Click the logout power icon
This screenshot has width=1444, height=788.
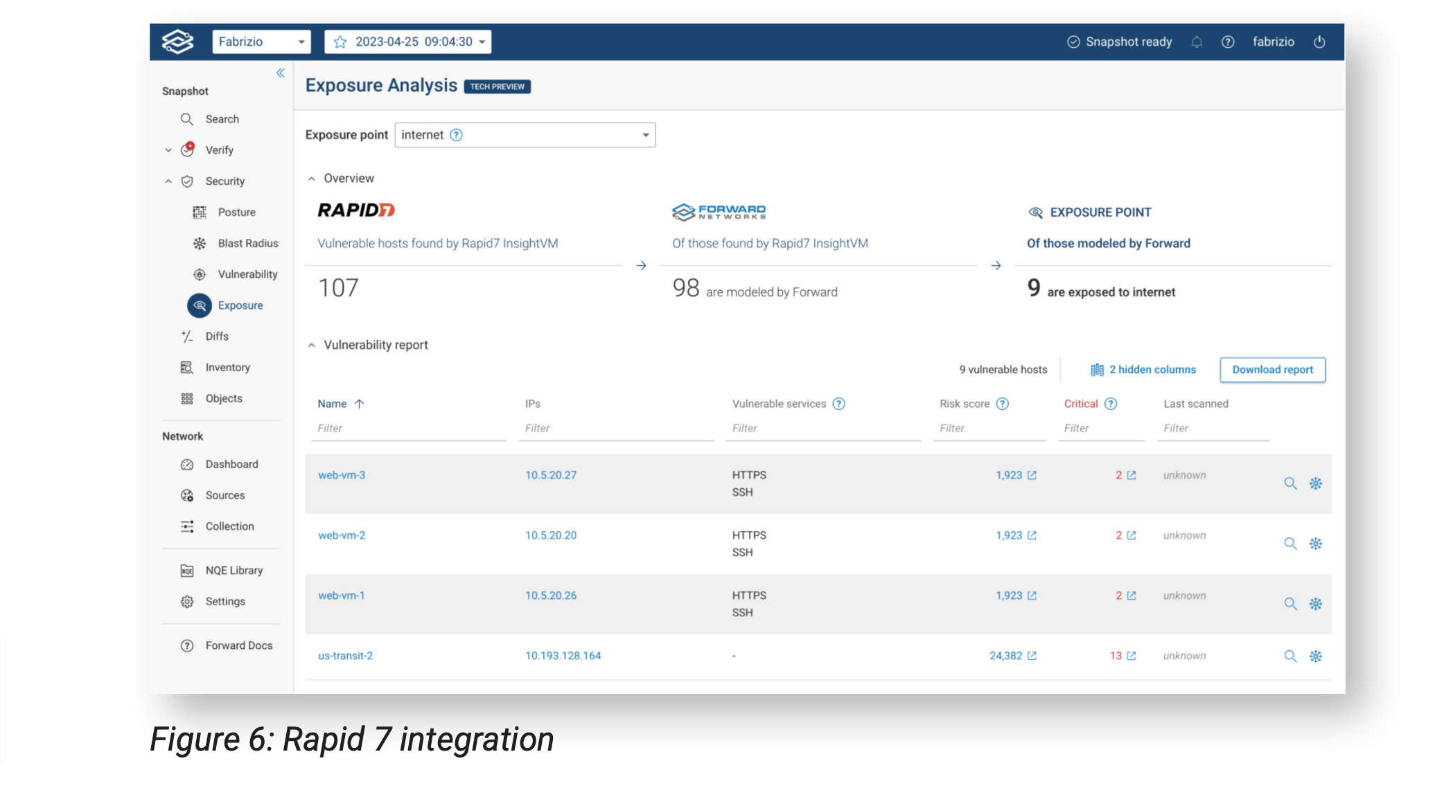coord(1319,42)
